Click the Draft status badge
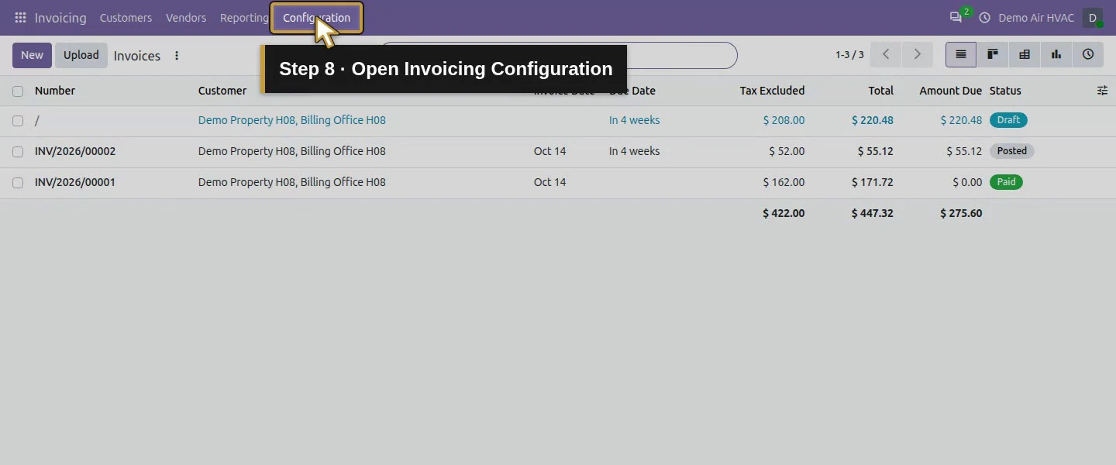Image resolution: width=1116 pixels, height=465 pixels. click(x=1008, y=120)
